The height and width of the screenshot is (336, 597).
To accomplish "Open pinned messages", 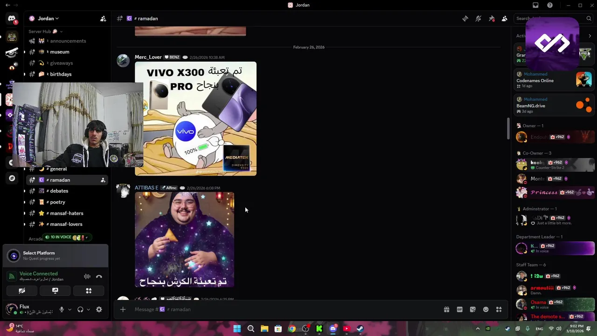I will click(492, 19).
